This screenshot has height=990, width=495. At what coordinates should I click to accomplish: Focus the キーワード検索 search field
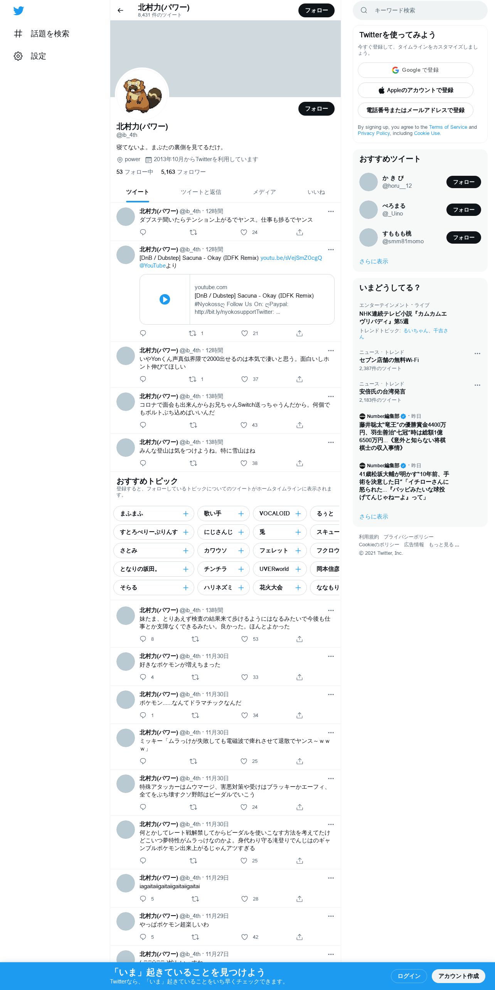tap(420, 10)
